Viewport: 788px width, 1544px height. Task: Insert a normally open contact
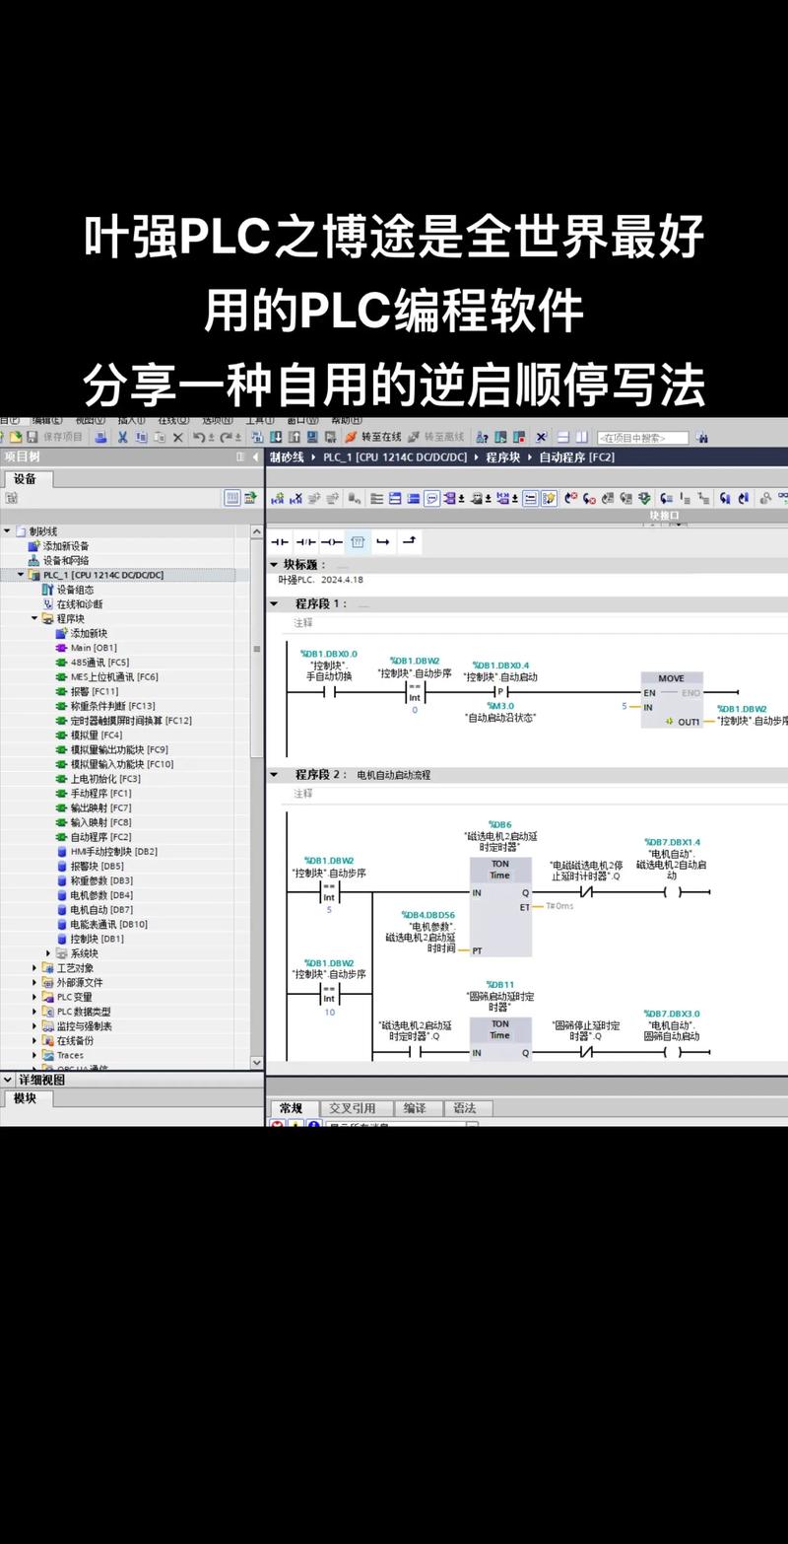(x=283, y=540)
